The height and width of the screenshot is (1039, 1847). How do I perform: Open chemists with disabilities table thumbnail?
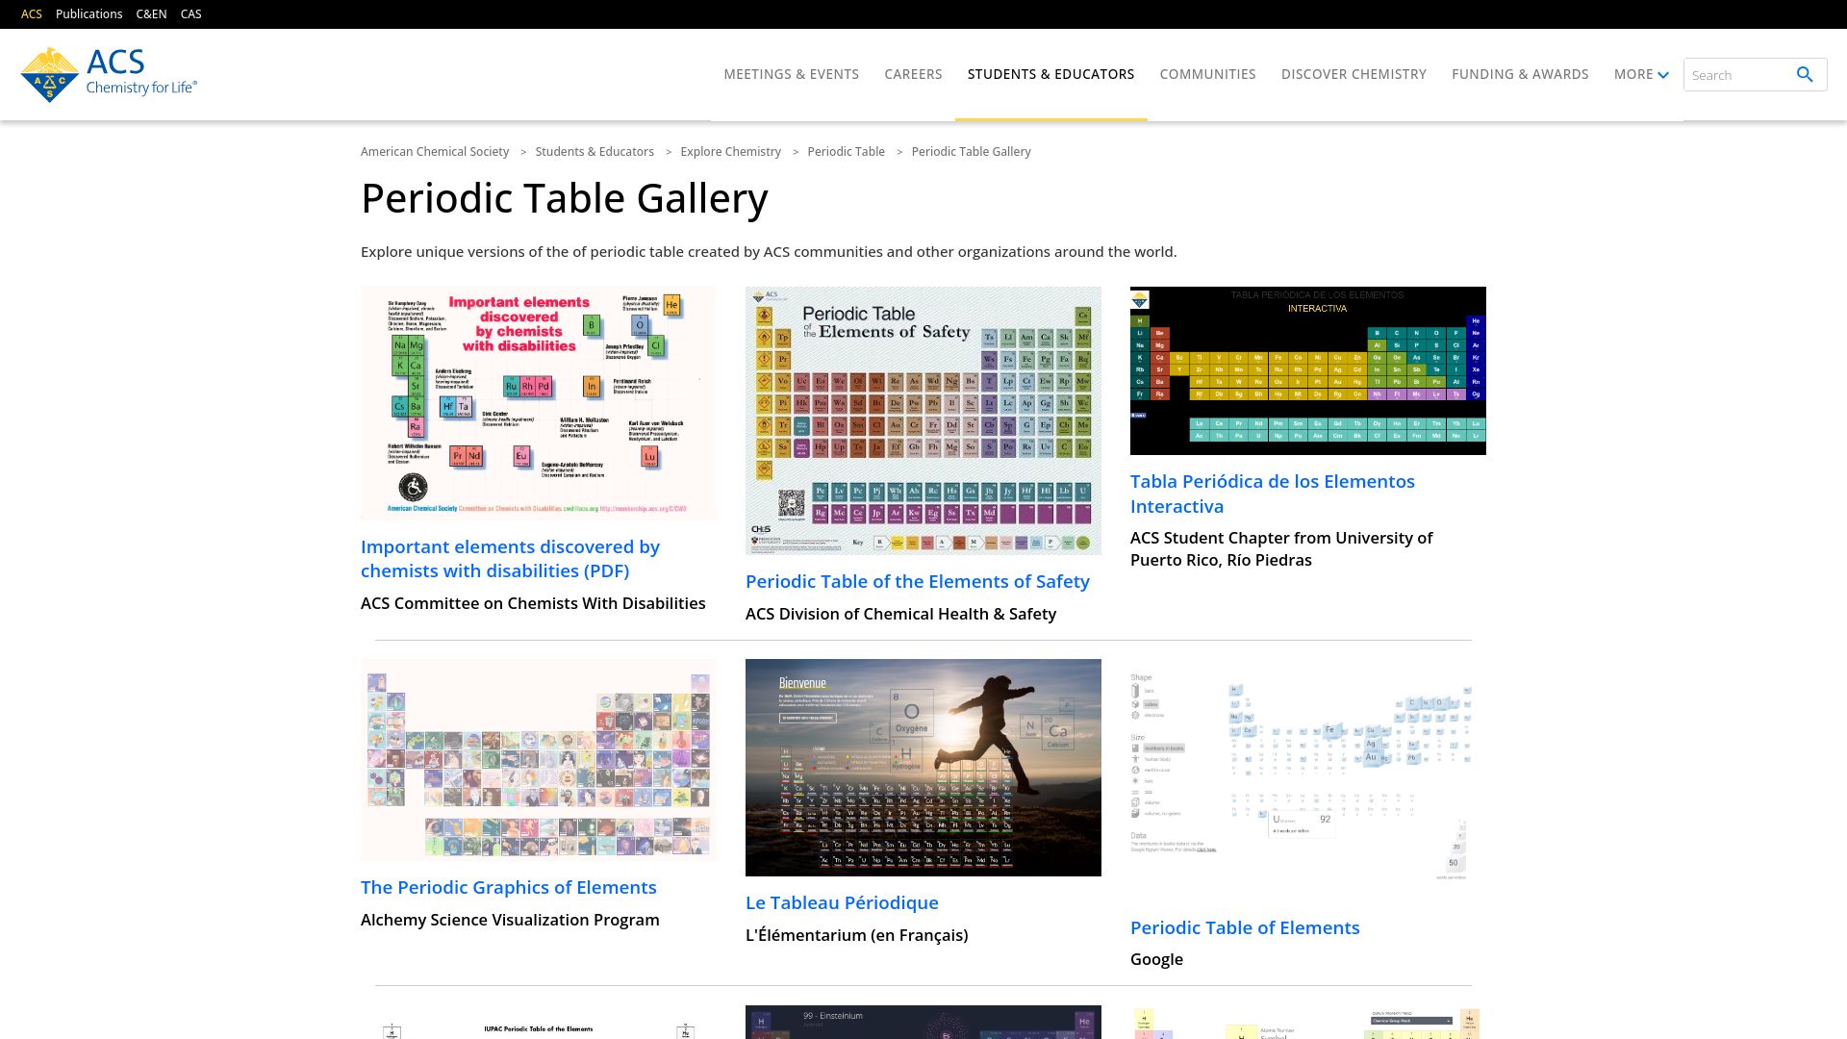539,403
